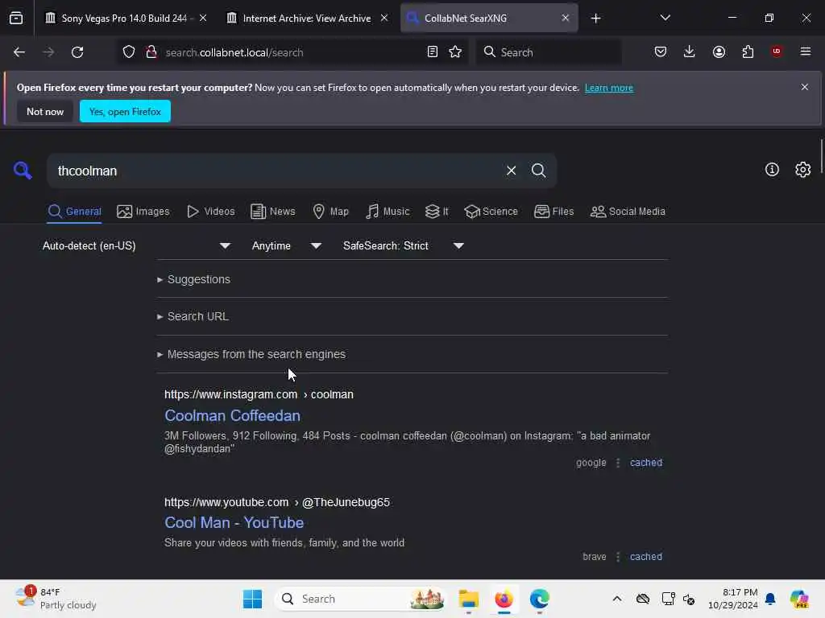Open cached link for YouTube result
The image size is (825, 618).
[x=646, y=557]
